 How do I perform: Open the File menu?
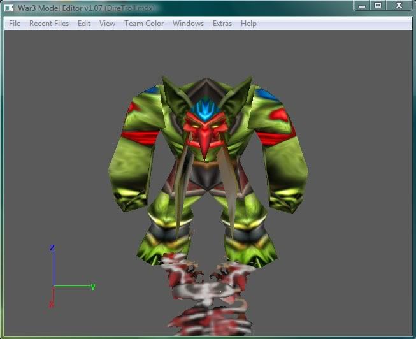(15, 24)
